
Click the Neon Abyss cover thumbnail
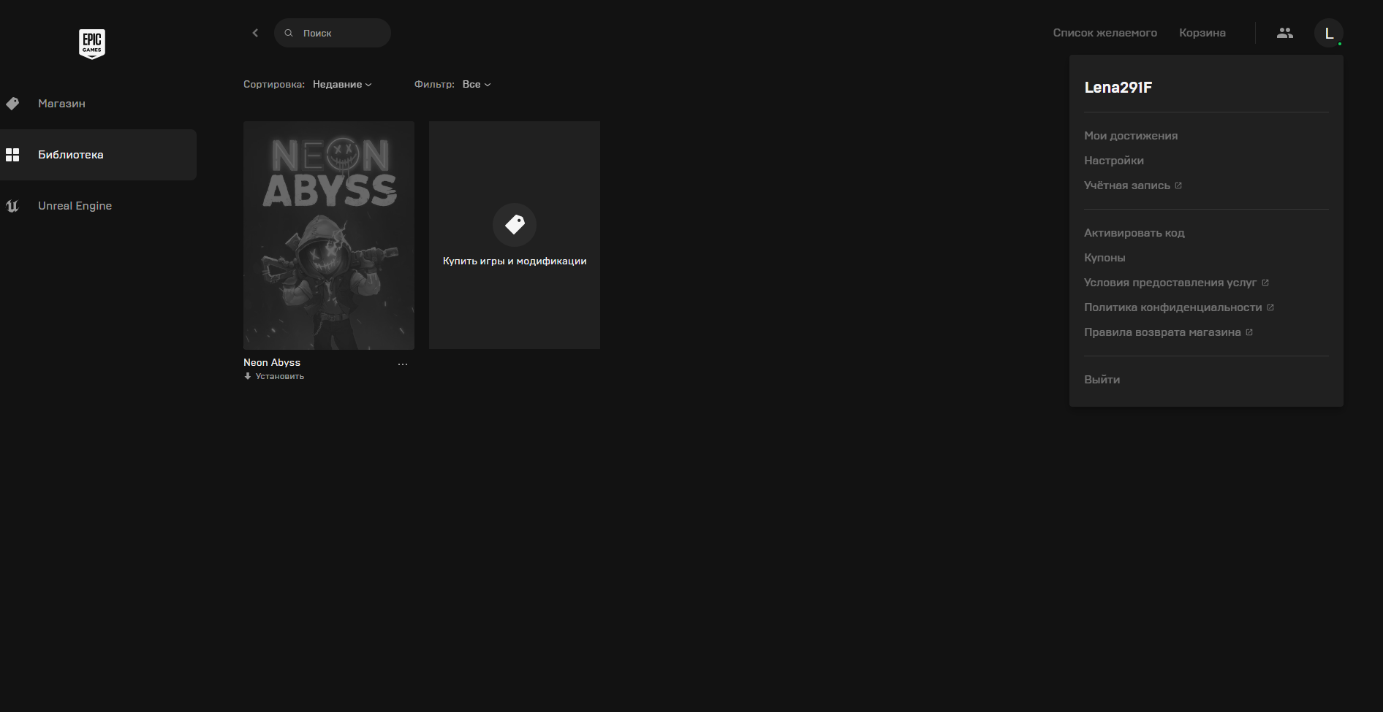pyautogui.click(x=329, y=235)
